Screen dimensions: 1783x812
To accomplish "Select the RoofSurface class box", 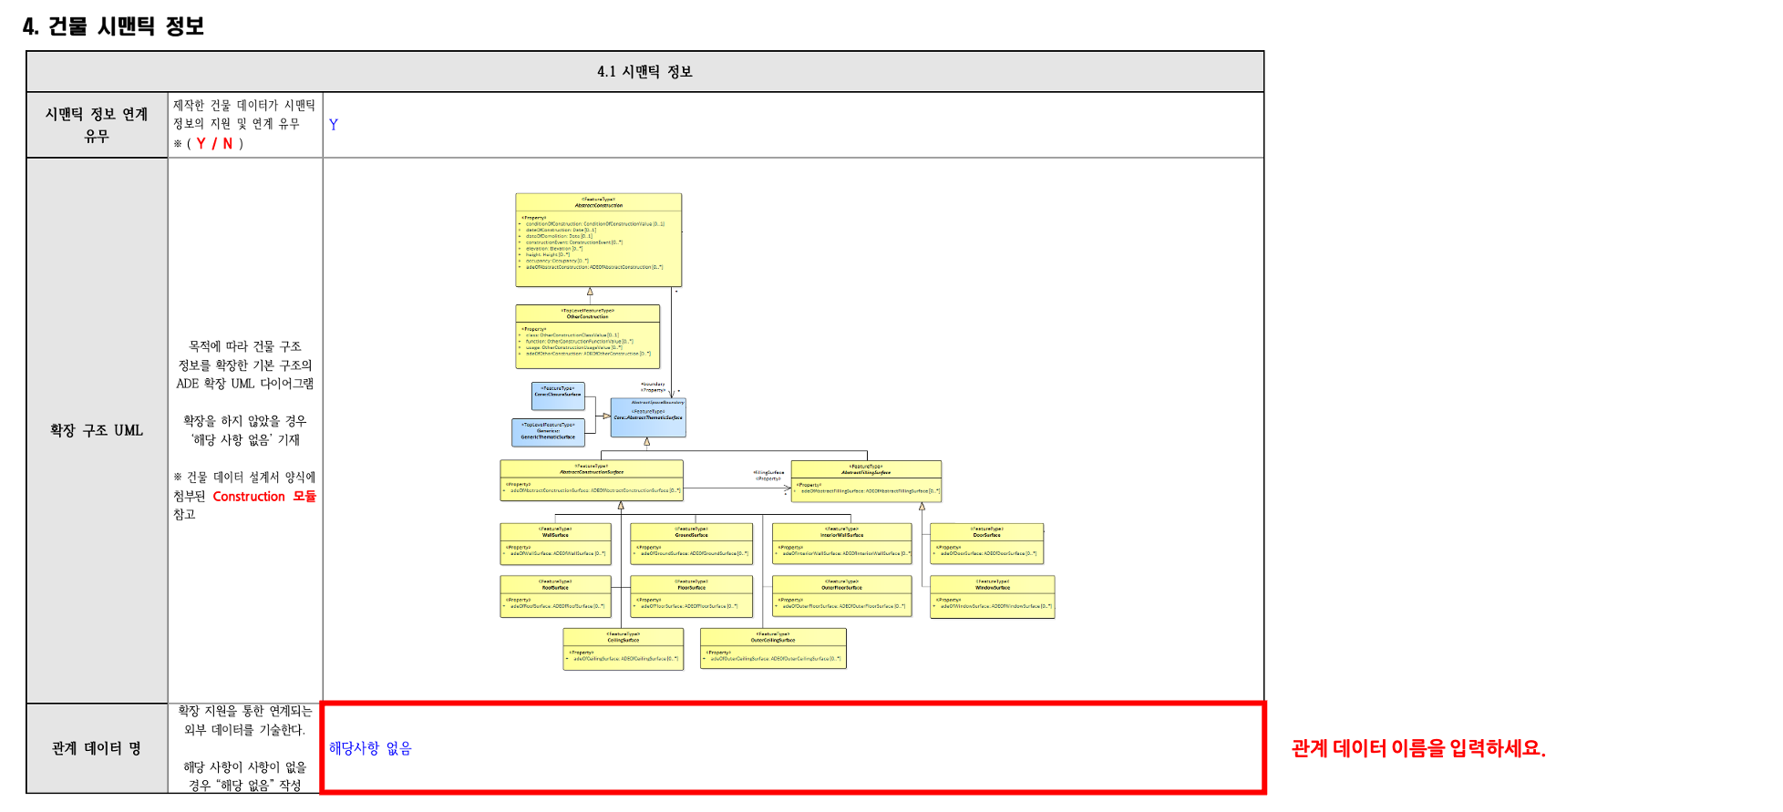I will pos(555,596).
